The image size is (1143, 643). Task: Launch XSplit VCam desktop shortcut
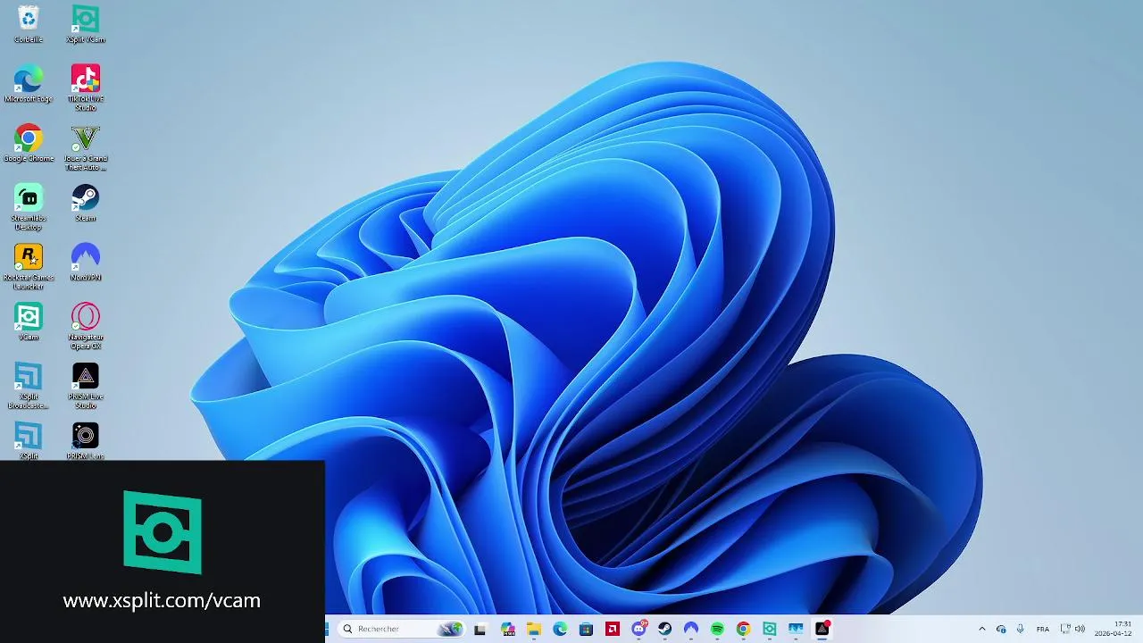[85, 24]
